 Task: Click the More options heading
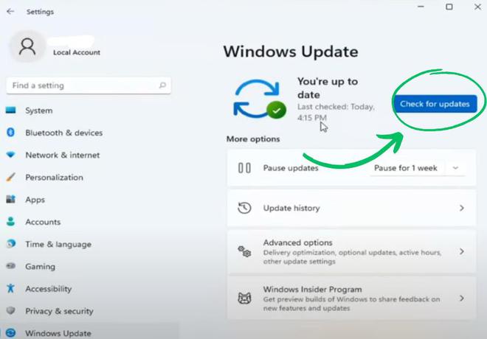253,139
